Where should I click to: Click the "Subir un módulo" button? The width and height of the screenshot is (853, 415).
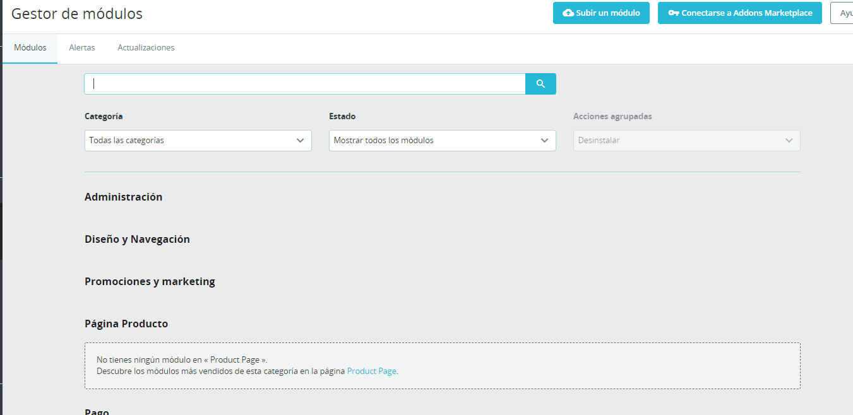(601, 13)
